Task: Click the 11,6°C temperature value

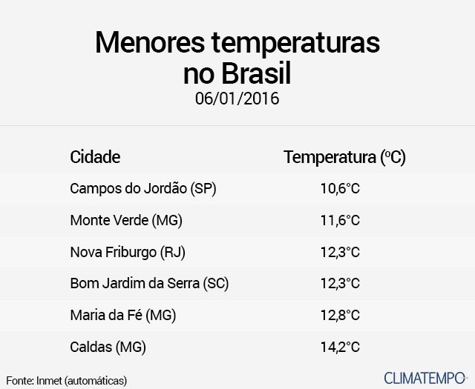Action: pos(340,221)
